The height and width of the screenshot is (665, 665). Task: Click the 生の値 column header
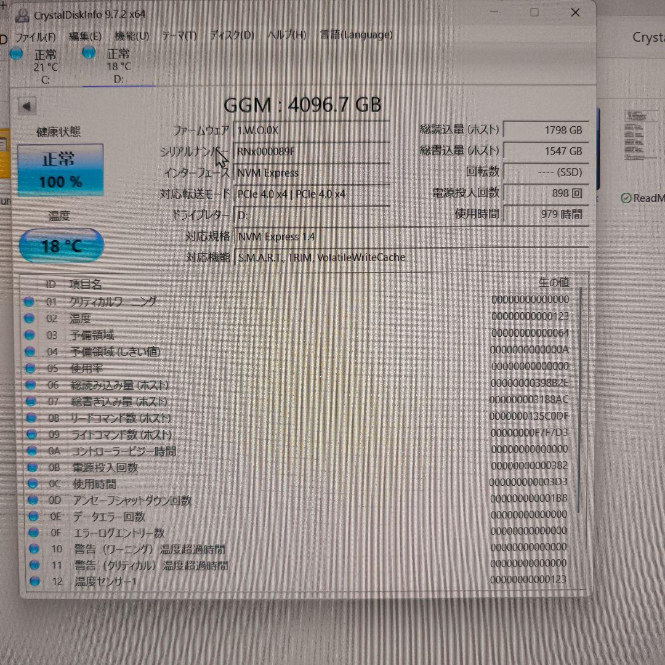point(554,282)
